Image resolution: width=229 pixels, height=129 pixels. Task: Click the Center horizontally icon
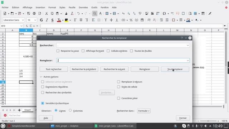click(x=81, y=20)
